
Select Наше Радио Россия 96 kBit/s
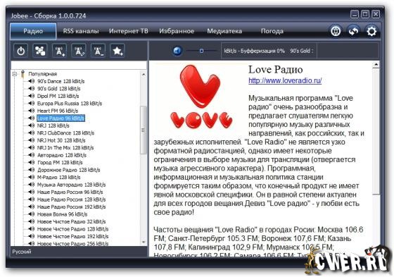[70, 192]
